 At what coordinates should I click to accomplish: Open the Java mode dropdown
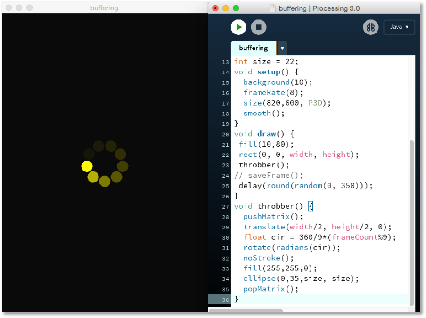click(x=399, y=27)
